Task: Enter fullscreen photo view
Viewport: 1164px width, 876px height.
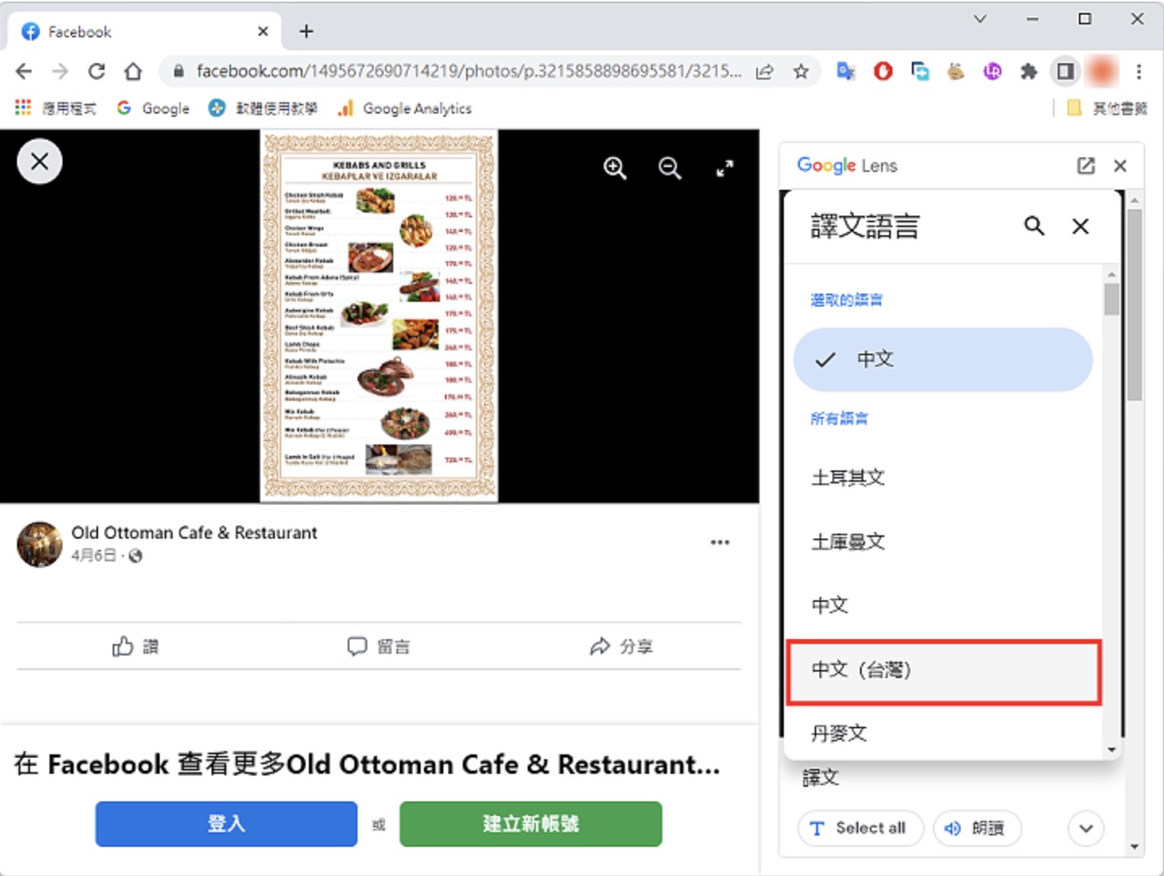Action: tap(725, 168)
